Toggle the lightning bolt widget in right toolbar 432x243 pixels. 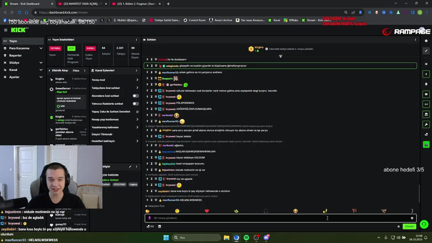coord(426,74)
